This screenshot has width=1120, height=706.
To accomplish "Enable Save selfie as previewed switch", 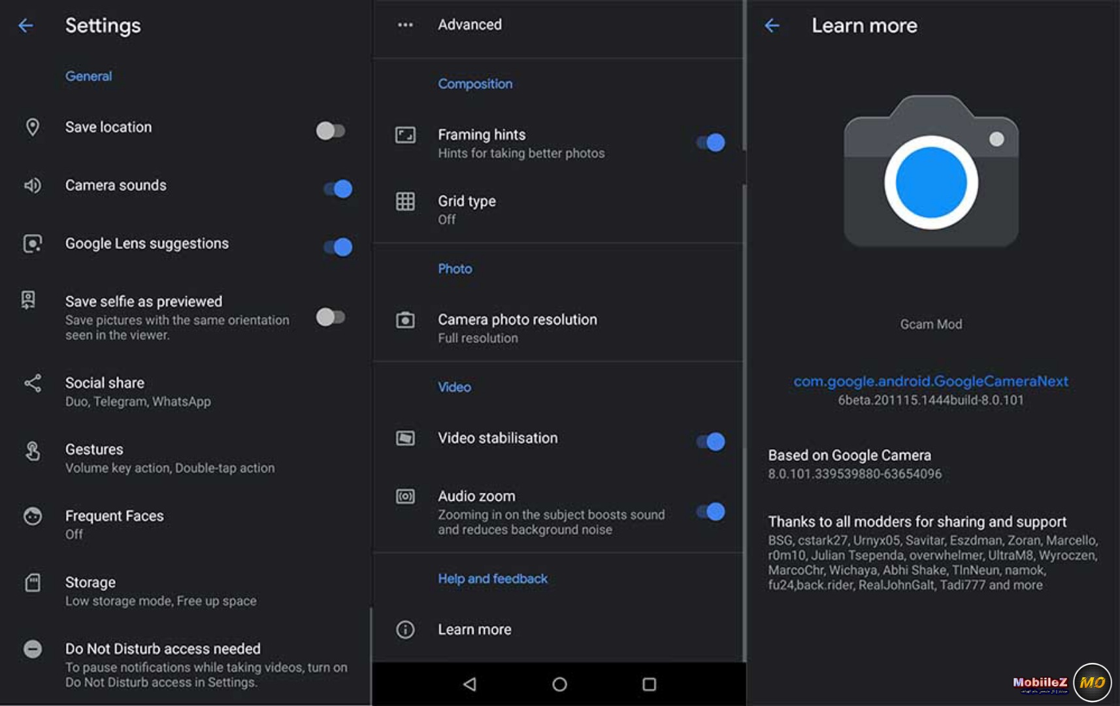I will tap(331, 317).
